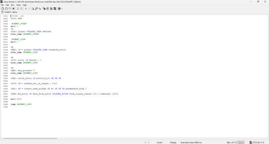Open the Edit menu

(7, 5)
